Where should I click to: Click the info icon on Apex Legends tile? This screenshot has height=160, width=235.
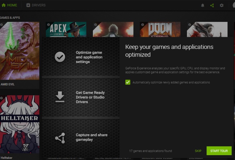pos(48,25)
